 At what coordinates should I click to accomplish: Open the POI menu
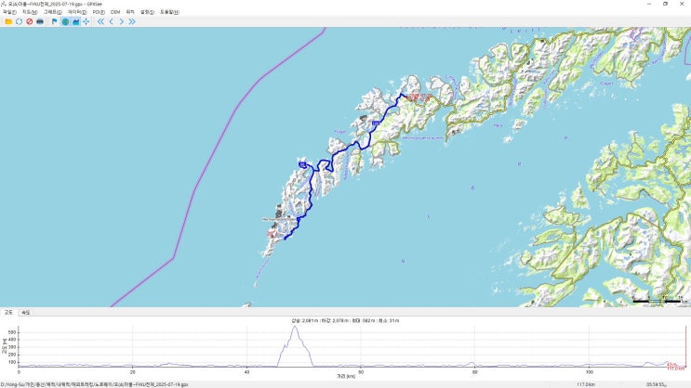(x=99, y=12)
